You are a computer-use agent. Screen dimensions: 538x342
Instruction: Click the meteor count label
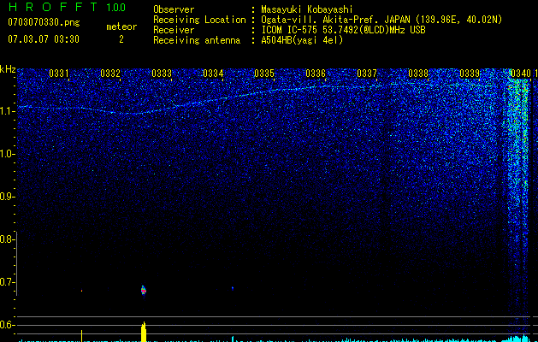tap(121, 27)
